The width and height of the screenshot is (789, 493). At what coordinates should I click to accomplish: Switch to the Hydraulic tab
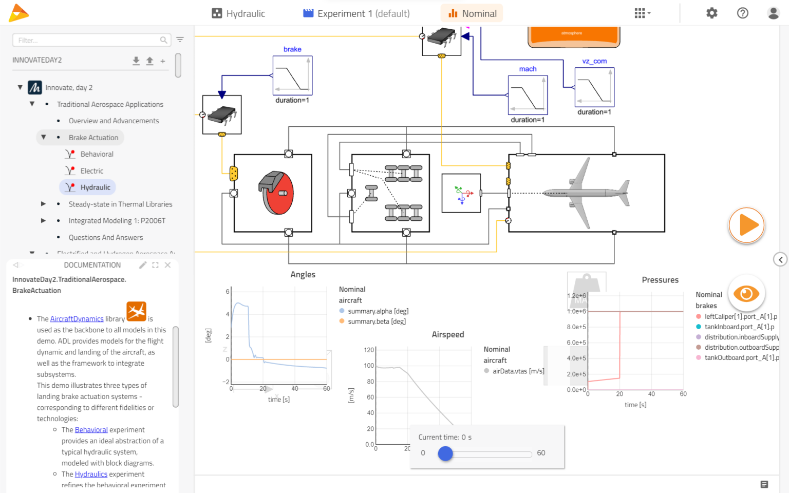click(238, 13)
